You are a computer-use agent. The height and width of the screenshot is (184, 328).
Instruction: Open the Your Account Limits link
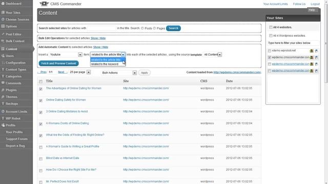(x=275, y=4)
